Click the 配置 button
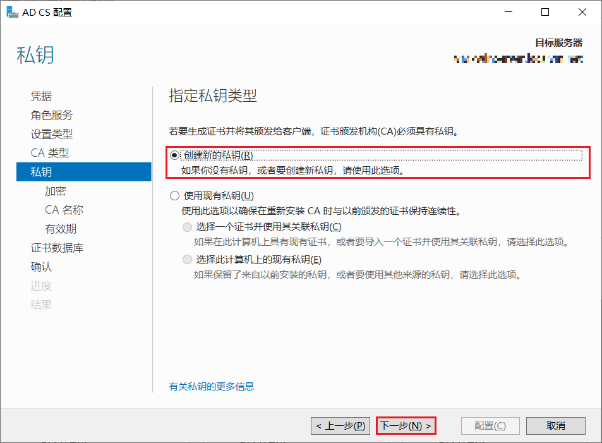The height and width of the screenshot is (443, 602). (490, 425)
